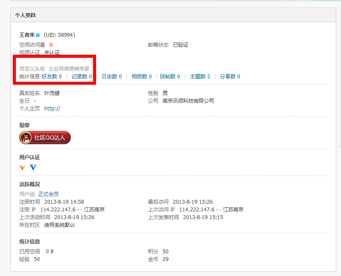Click the 经验 value 50

tap(37, 259)
